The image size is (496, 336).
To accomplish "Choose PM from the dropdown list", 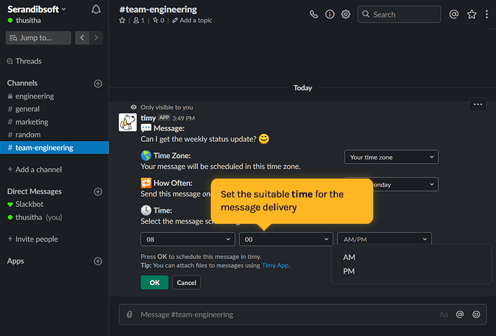I will 349,271.
